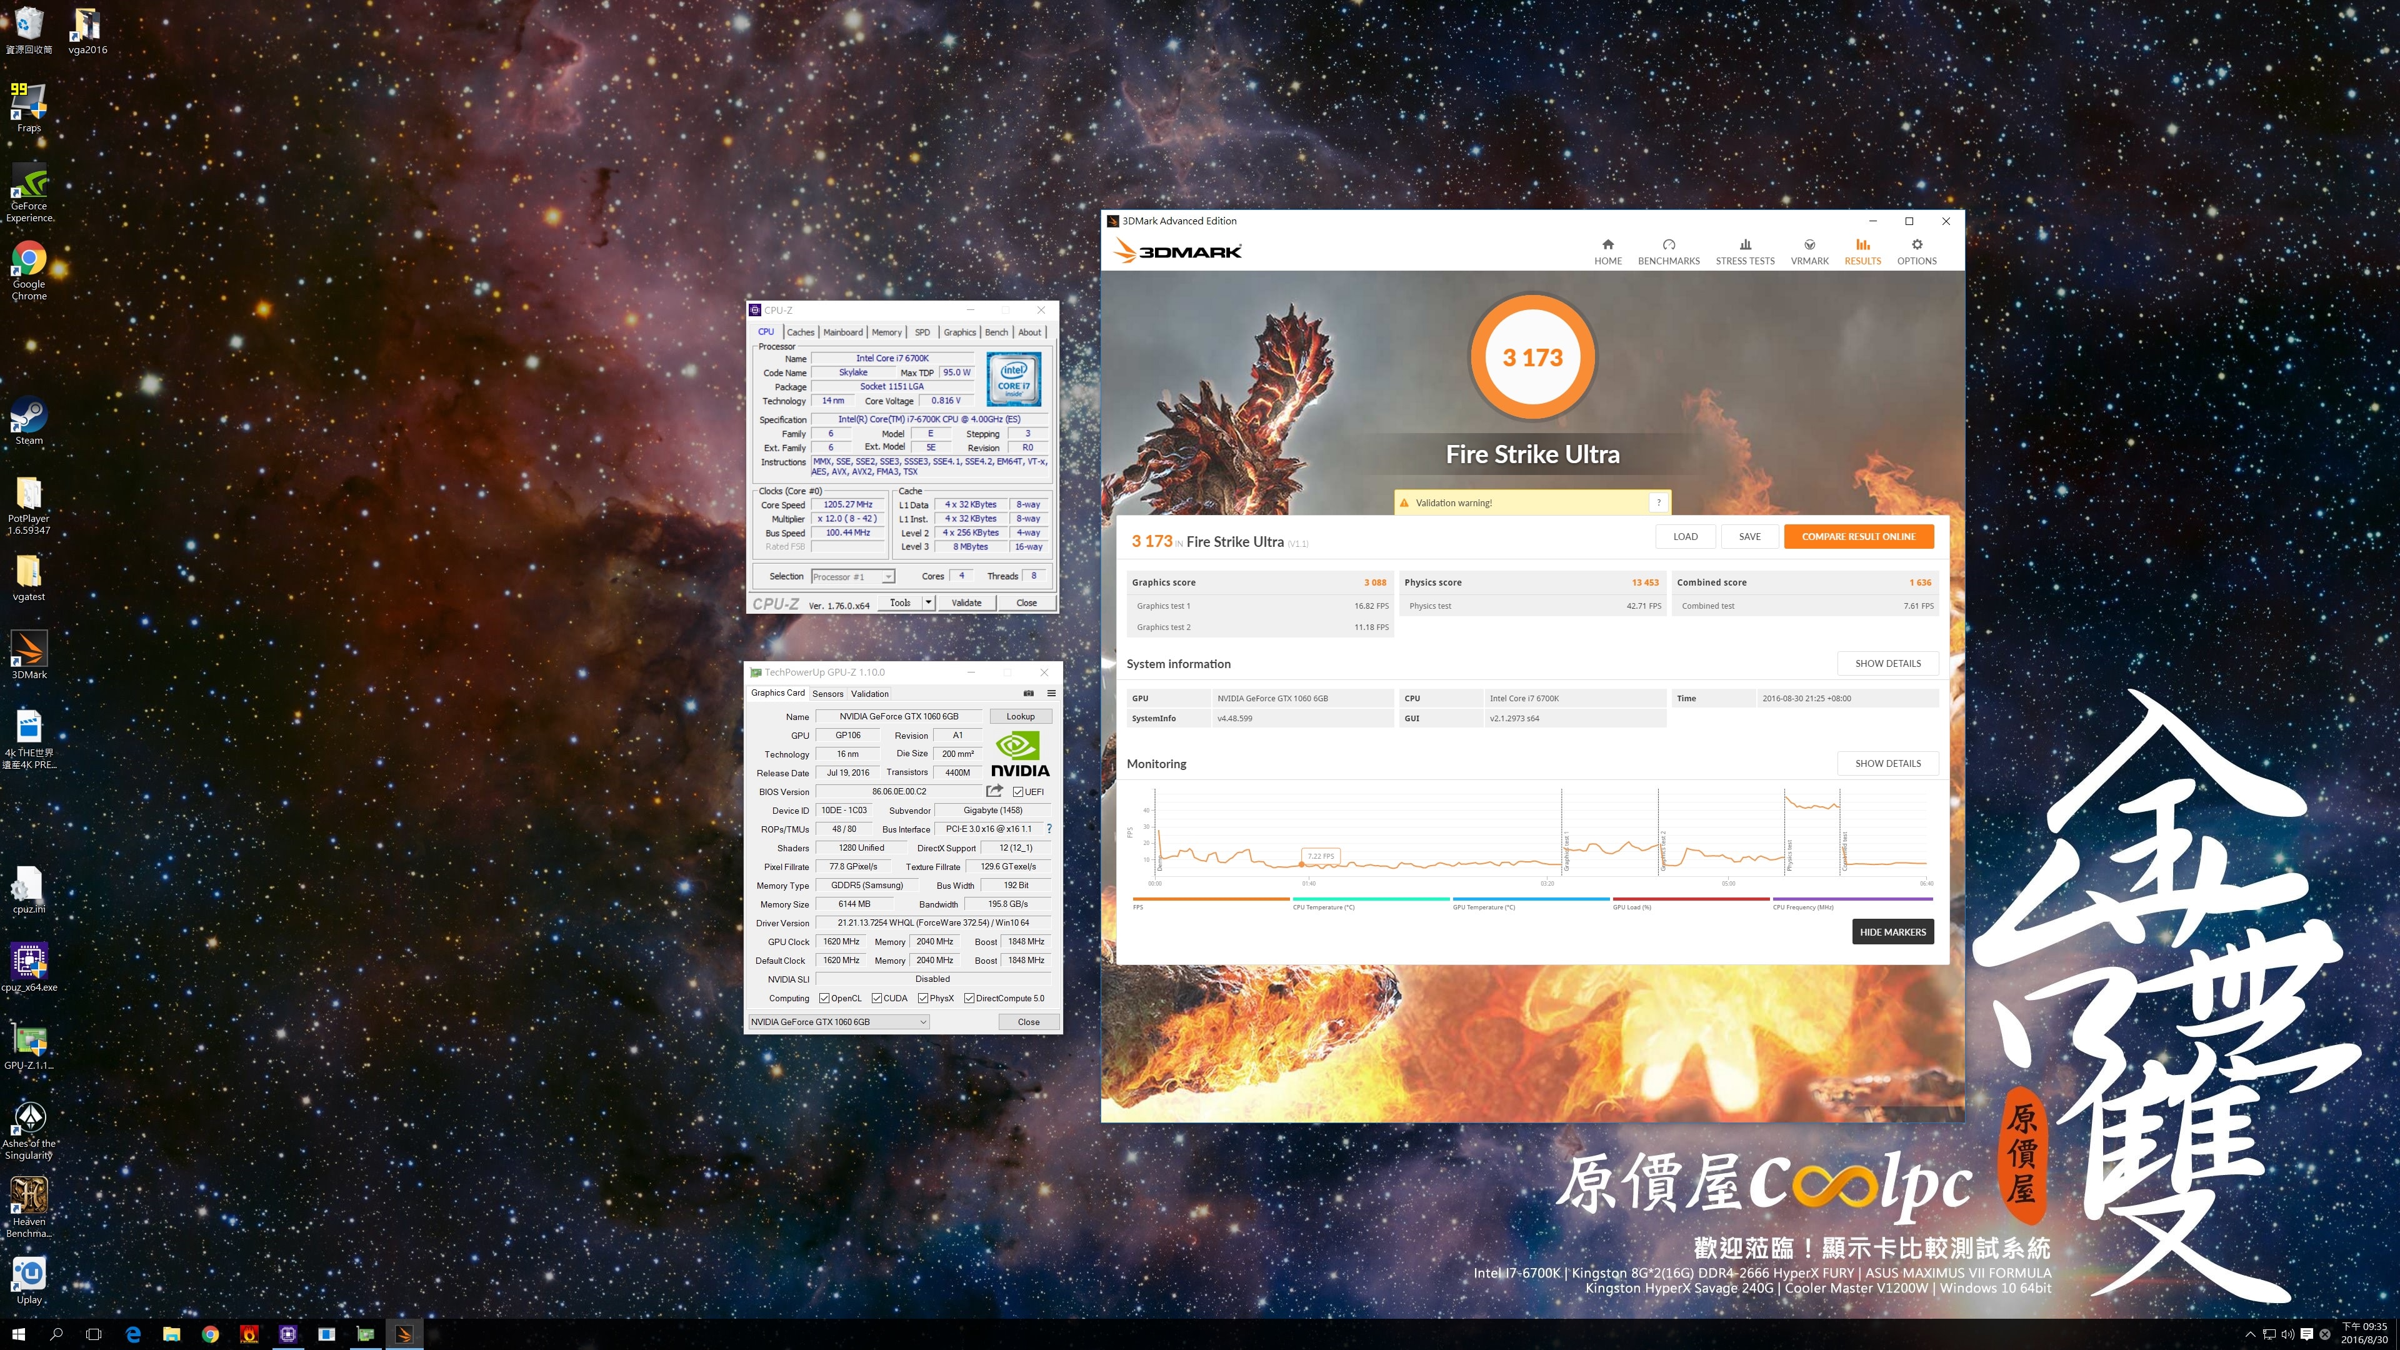
Task: Open Steam desktop shortcut
Action: (x=29, y=421)
